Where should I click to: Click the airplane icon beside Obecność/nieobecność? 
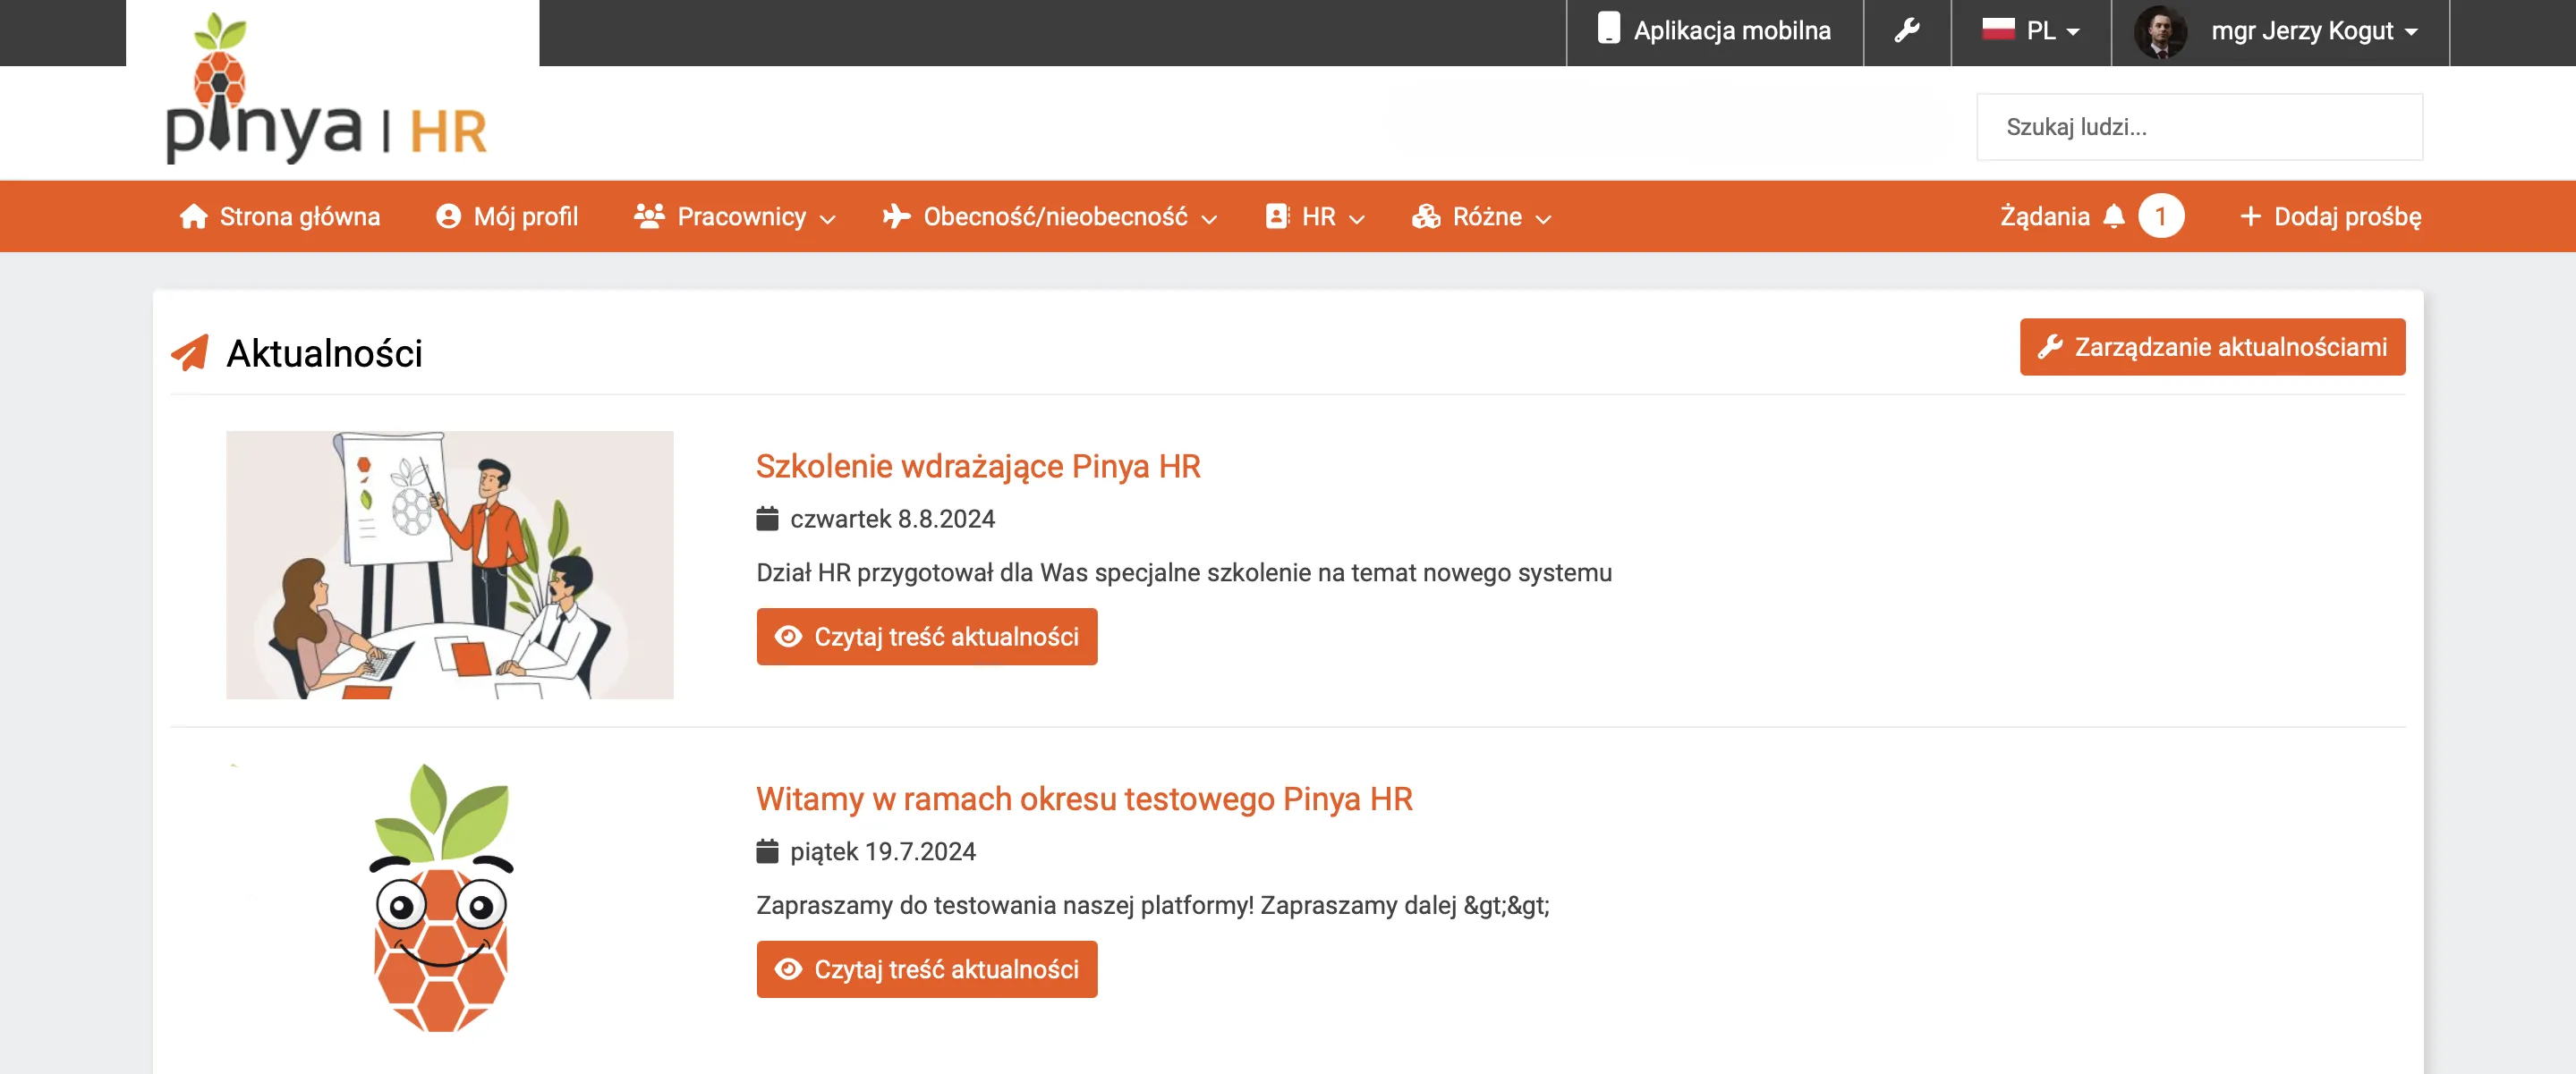point(896,216)
